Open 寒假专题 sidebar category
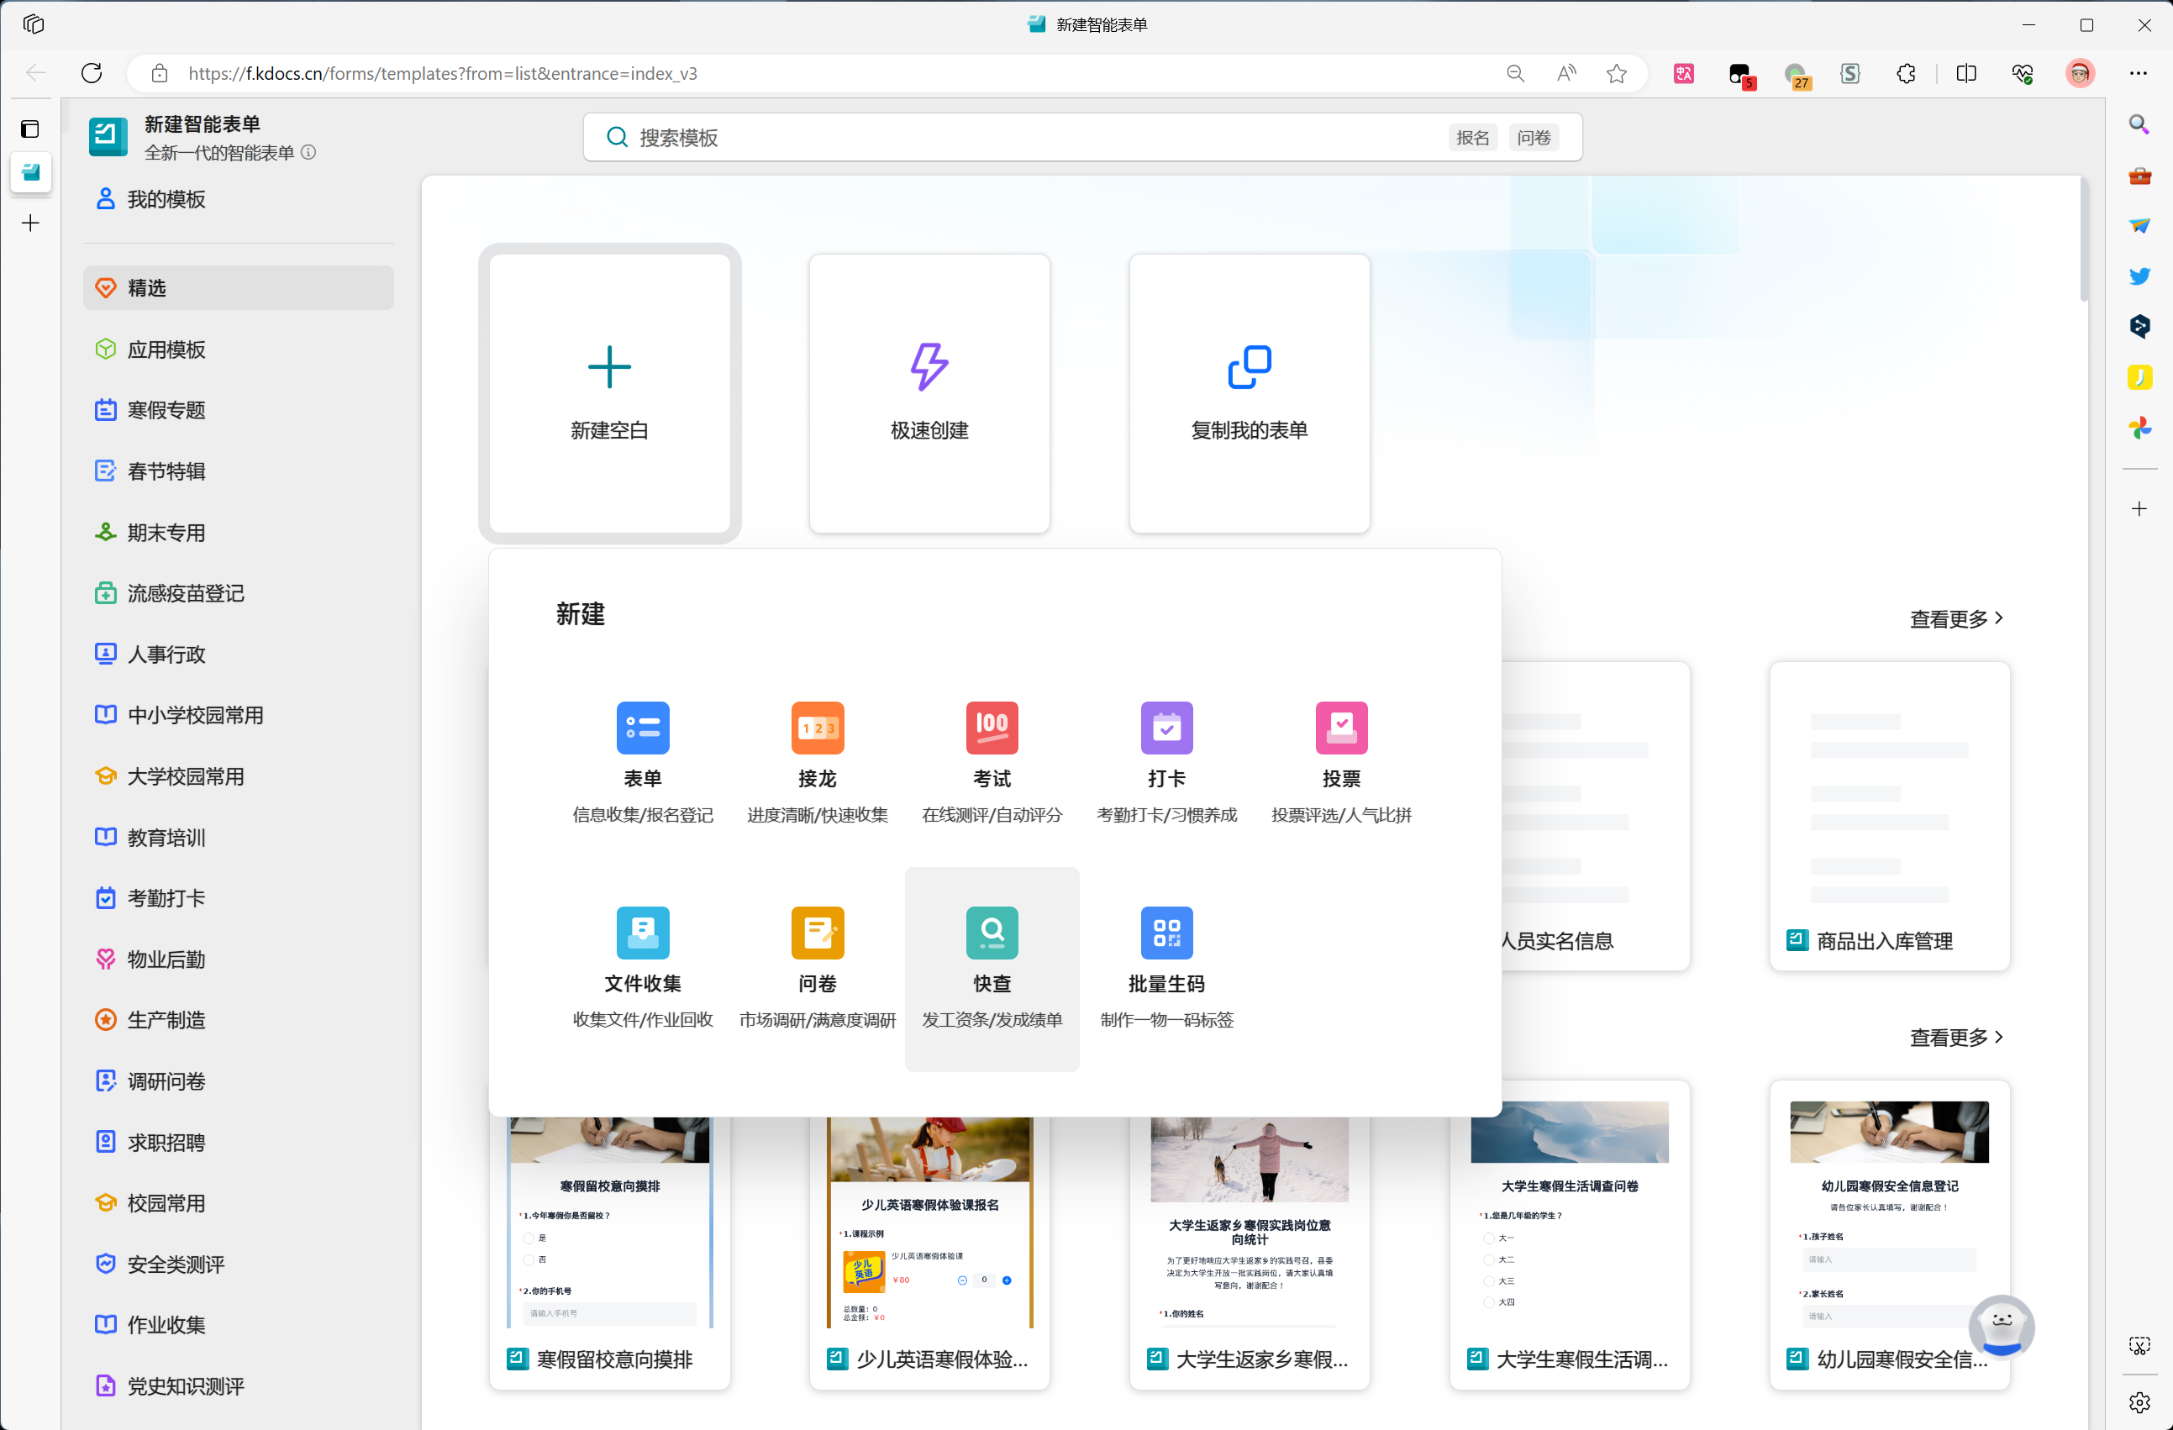The image size is (2173, 1430). (166, 410)
